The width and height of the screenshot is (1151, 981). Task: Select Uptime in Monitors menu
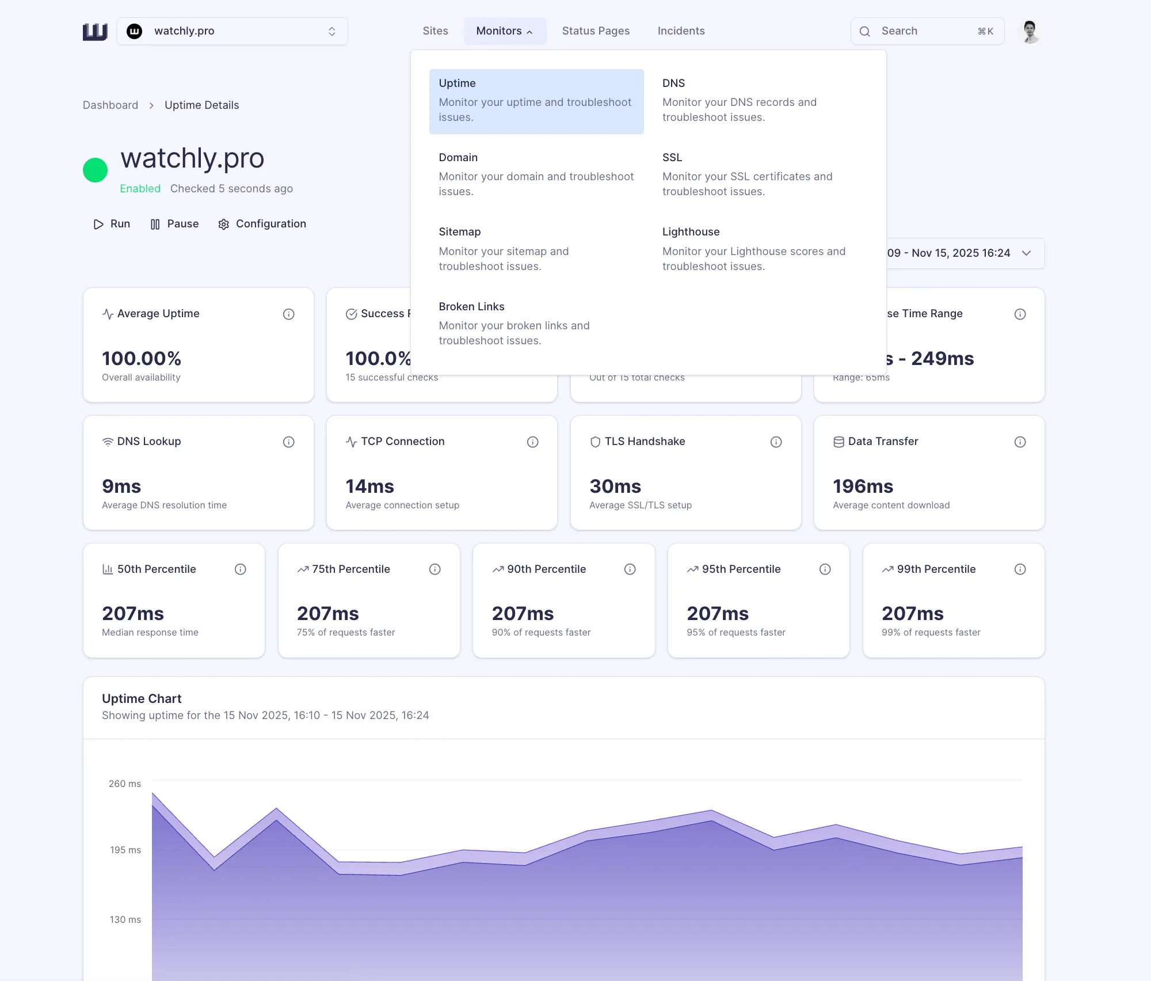(x=536, y=101)
